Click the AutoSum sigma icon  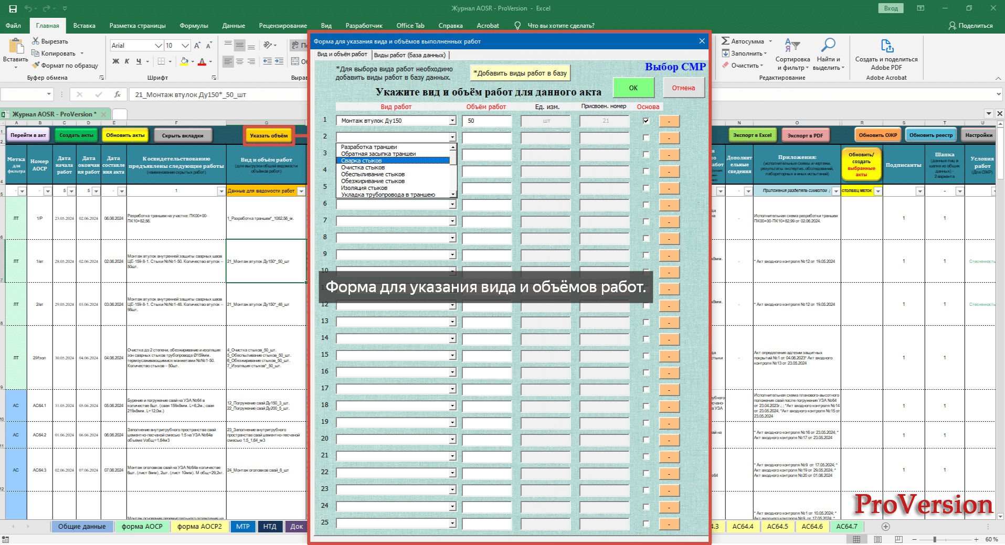(x=725, y=41)
